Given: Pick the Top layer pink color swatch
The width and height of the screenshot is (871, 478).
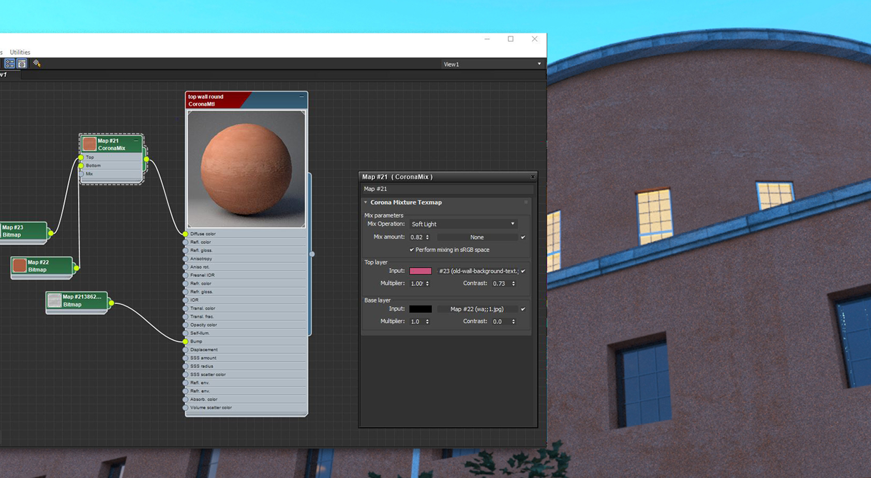Looking at the screenshot, I should (421, 271).
